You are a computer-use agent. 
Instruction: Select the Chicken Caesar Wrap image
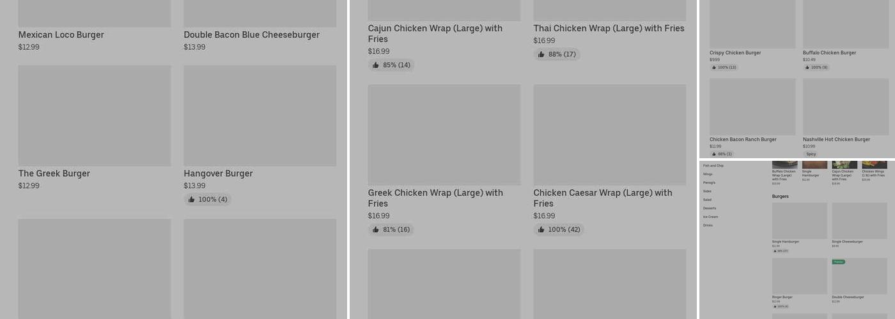609,135
